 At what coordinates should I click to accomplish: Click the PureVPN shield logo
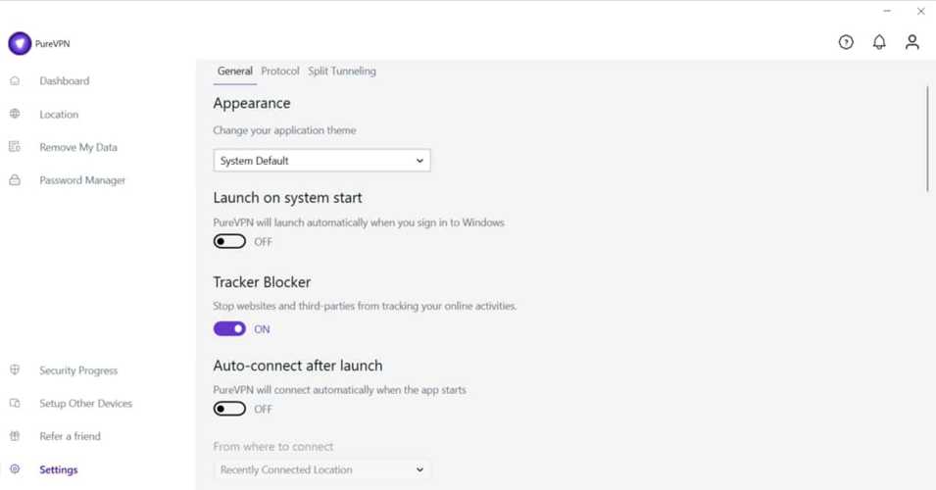tap(20, 43)
